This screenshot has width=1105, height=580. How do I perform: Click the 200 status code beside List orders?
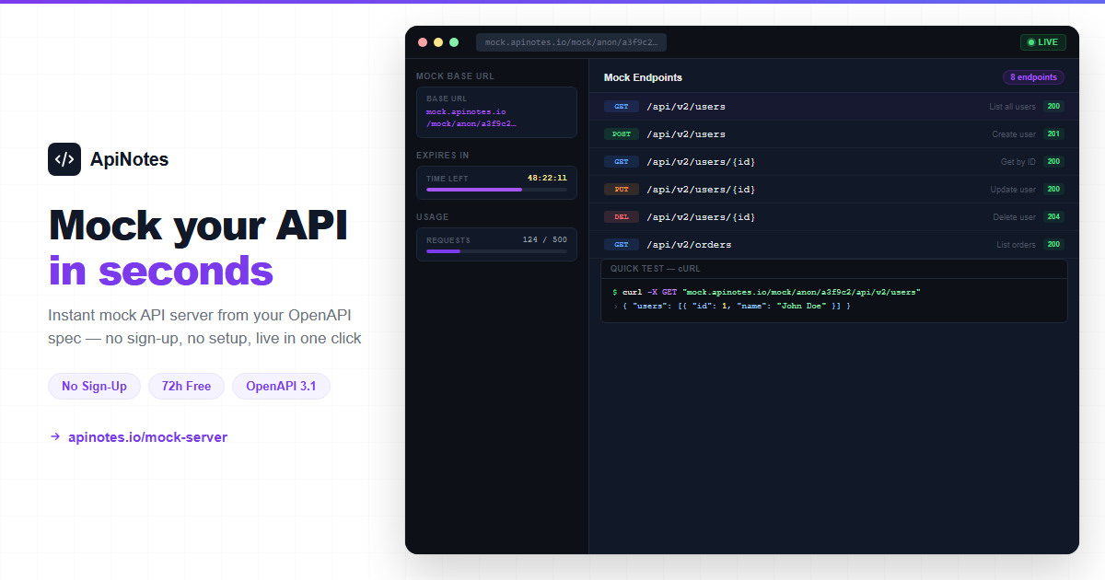[x=1053, y=244]
